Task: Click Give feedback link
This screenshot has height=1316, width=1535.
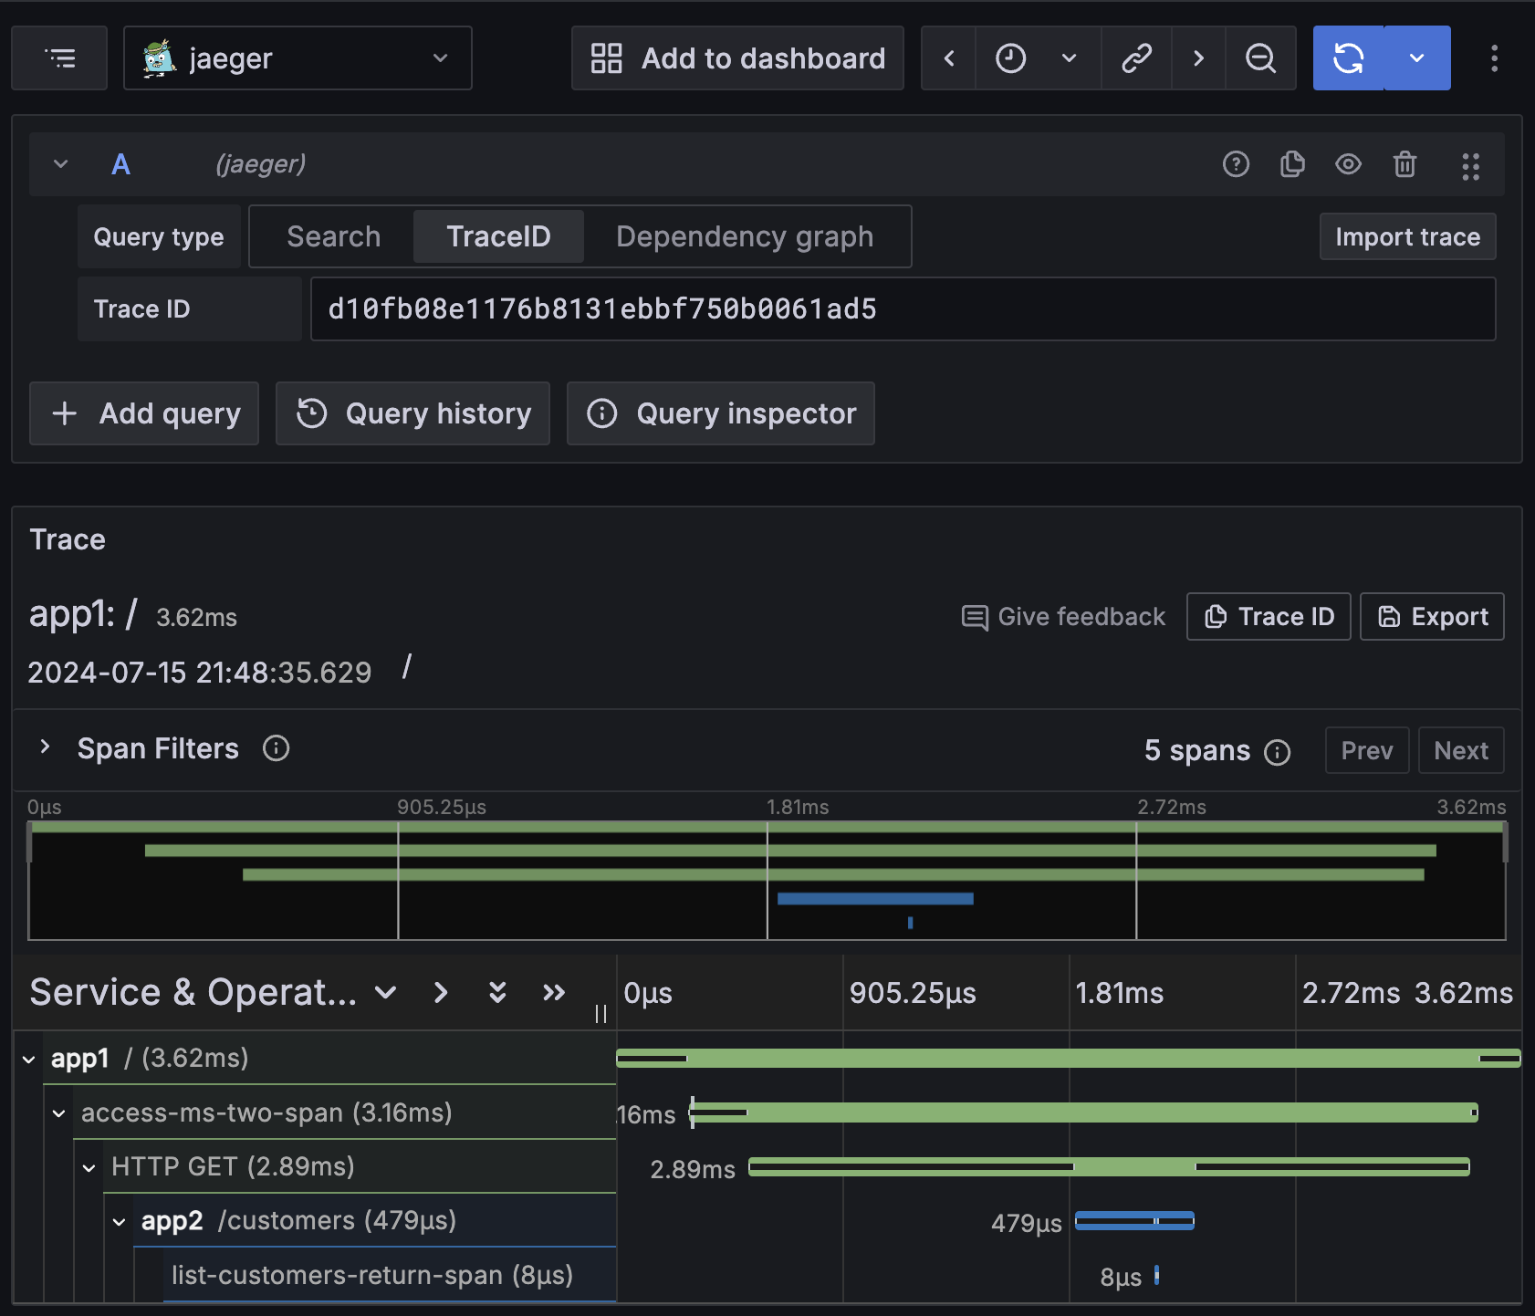Action: coord(1063,617)
